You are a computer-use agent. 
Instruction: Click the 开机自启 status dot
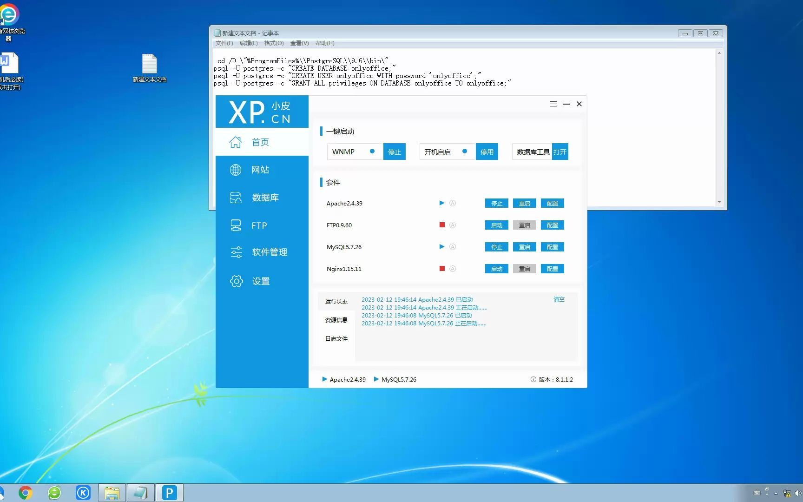464,151
